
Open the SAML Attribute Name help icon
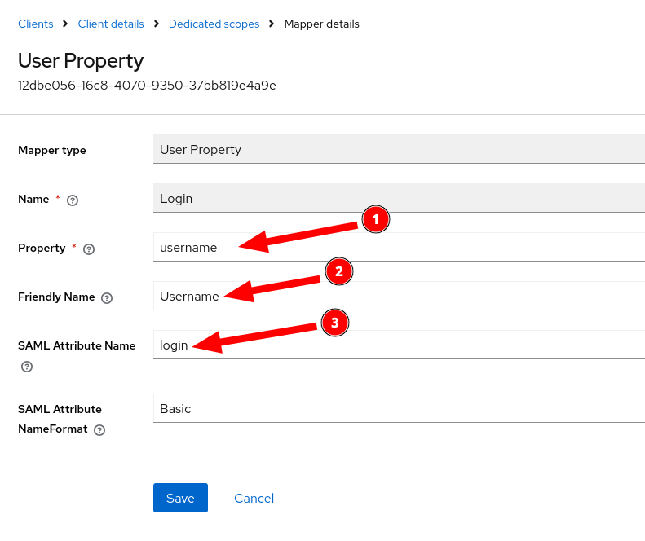pyautogui.click(x=27, y=367)
